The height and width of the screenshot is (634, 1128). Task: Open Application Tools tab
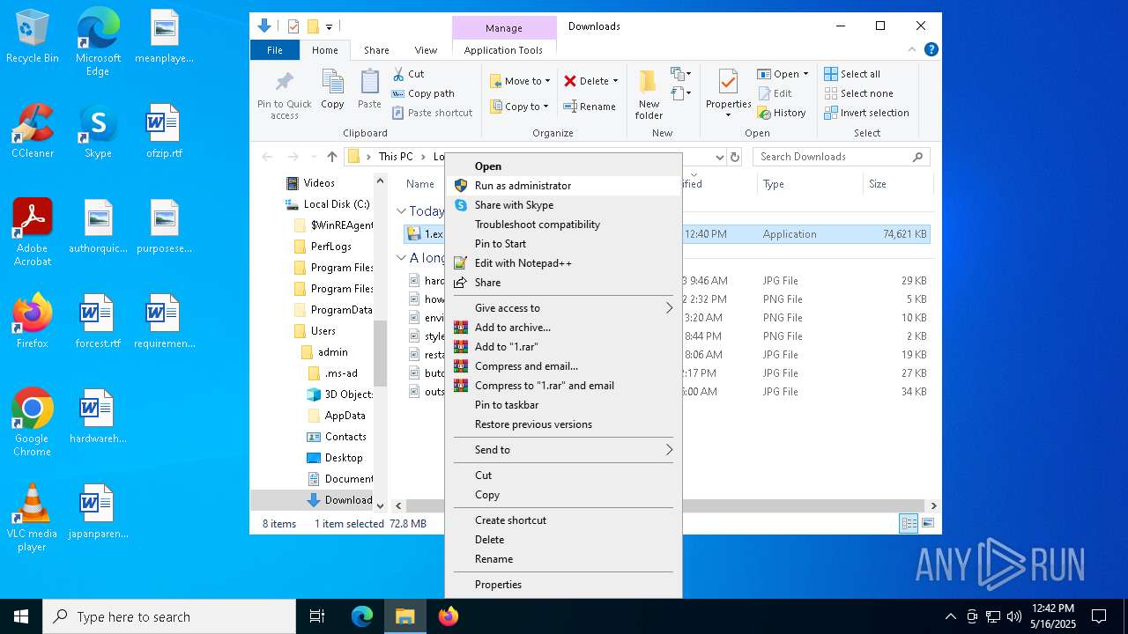coord(503,50)
